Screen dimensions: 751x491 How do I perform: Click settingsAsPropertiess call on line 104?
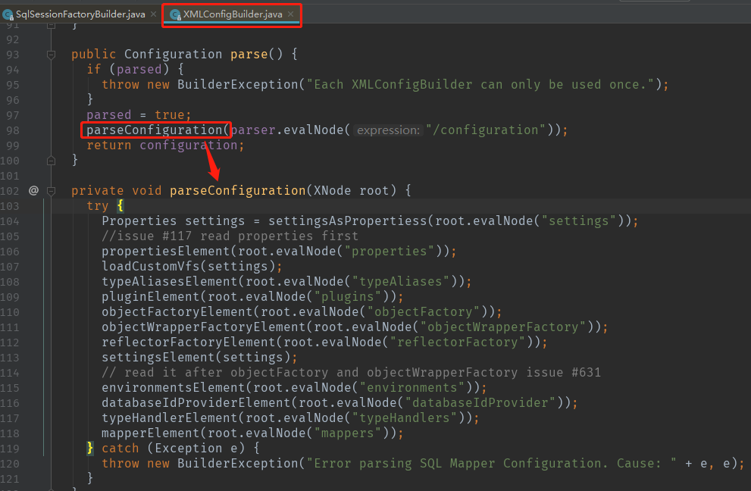[x=347, y=220]
